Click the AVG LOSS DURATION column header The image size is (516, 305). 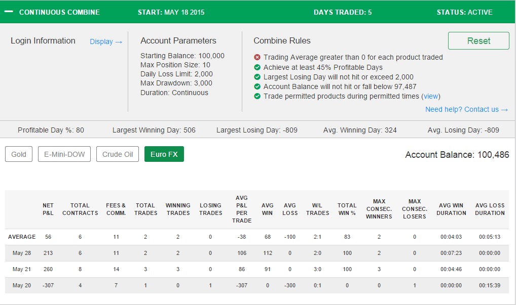coord(490,209)
